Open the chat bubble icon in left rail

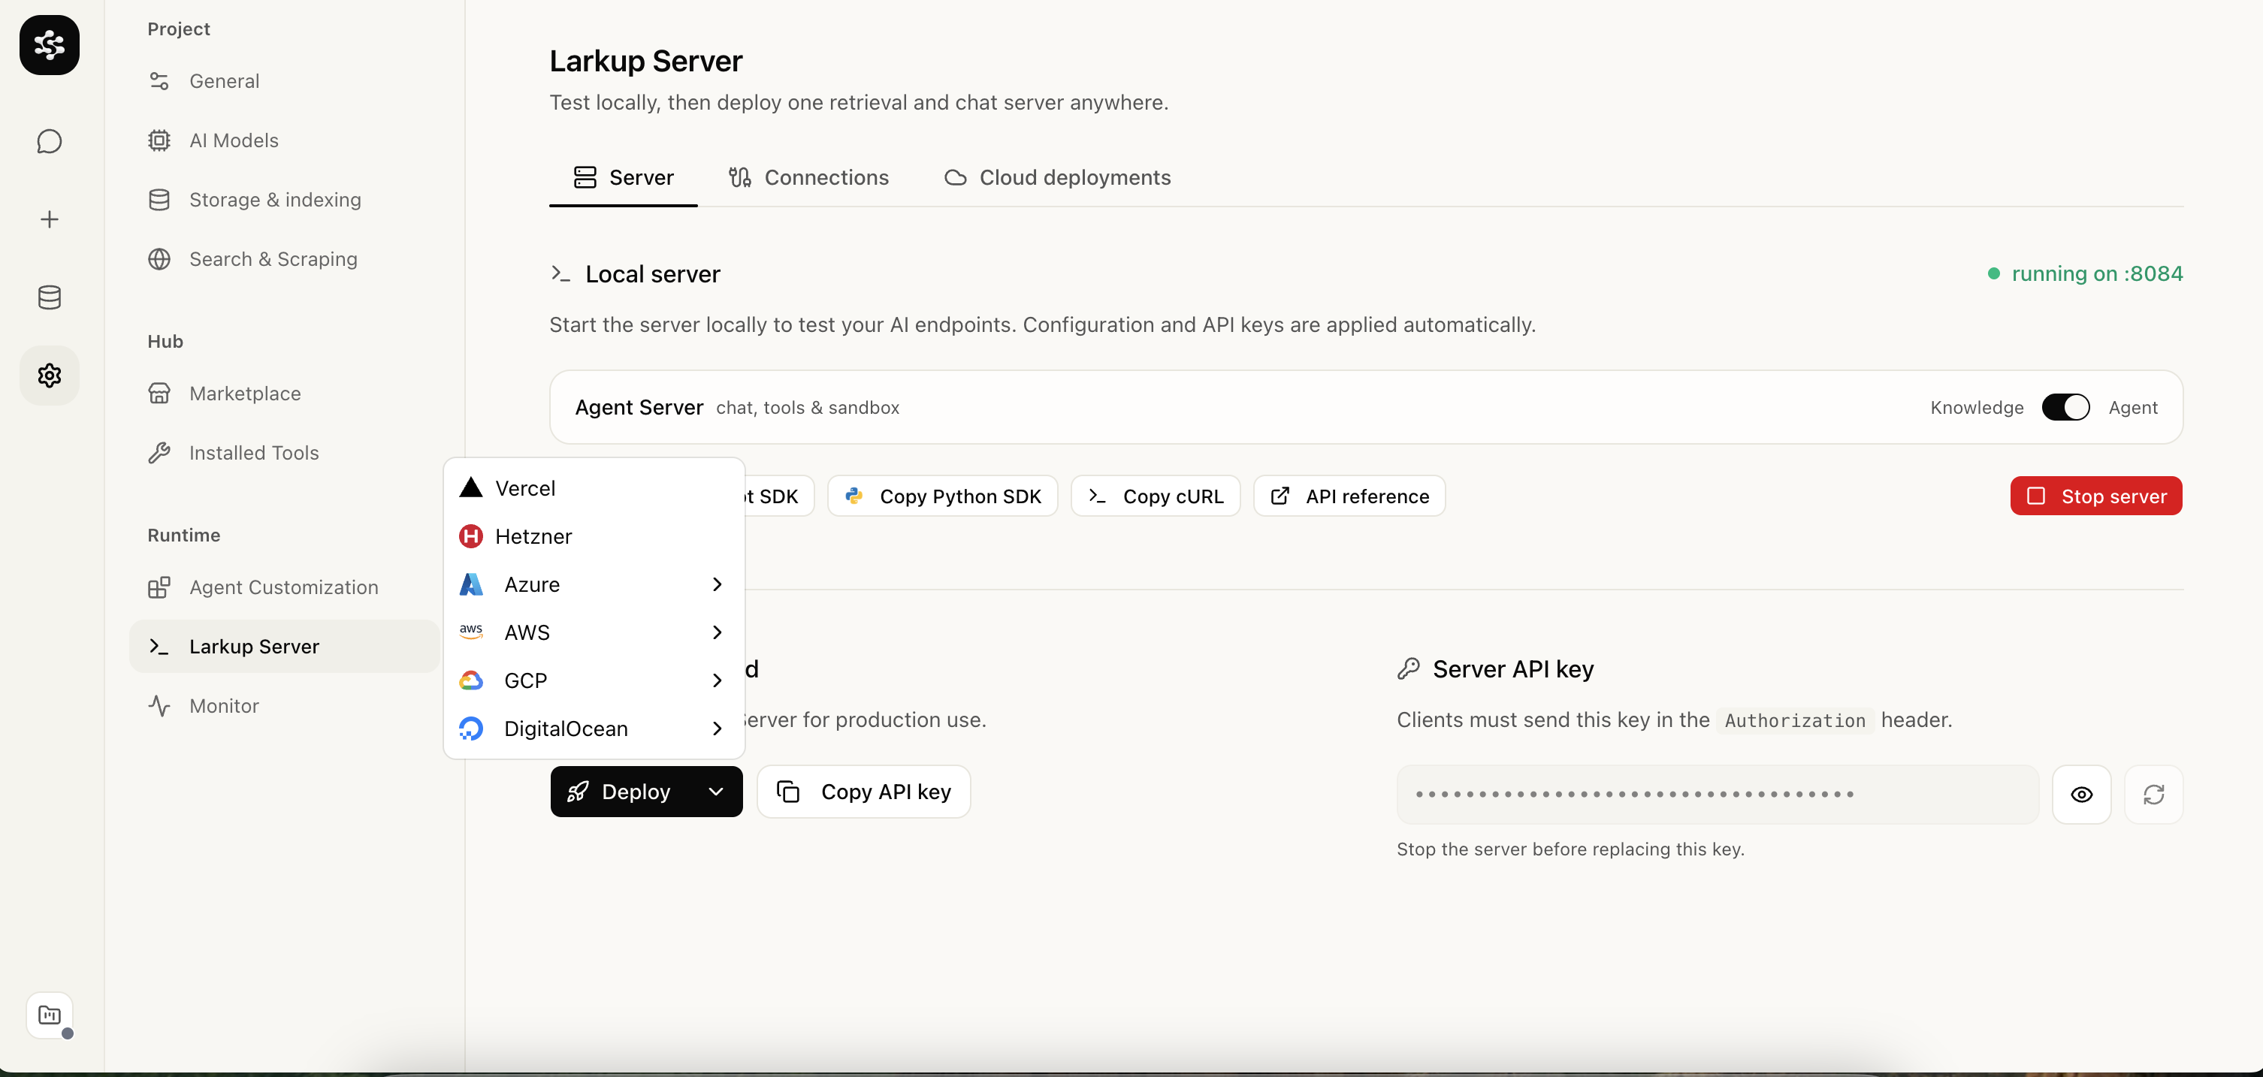click(x=49, y=141)
